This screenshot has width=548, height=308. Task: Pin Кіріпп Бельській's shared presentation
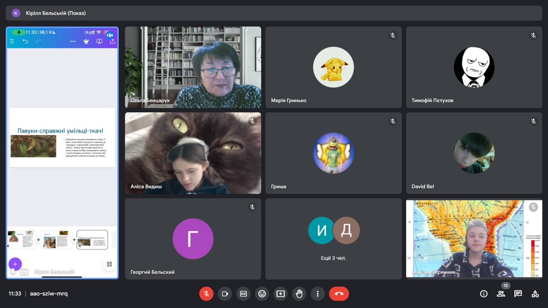pos(13,272)
